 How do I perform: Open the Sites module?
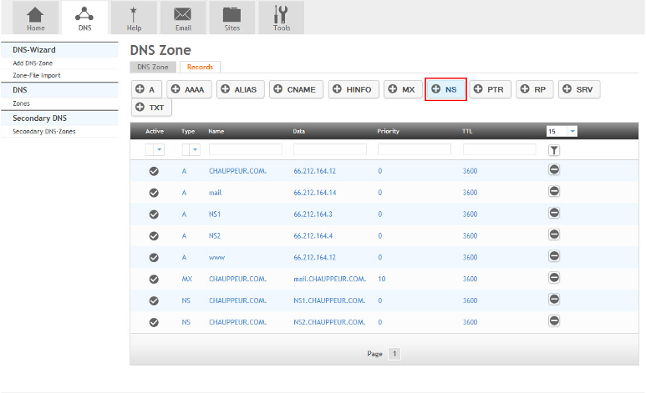(232, 18)
